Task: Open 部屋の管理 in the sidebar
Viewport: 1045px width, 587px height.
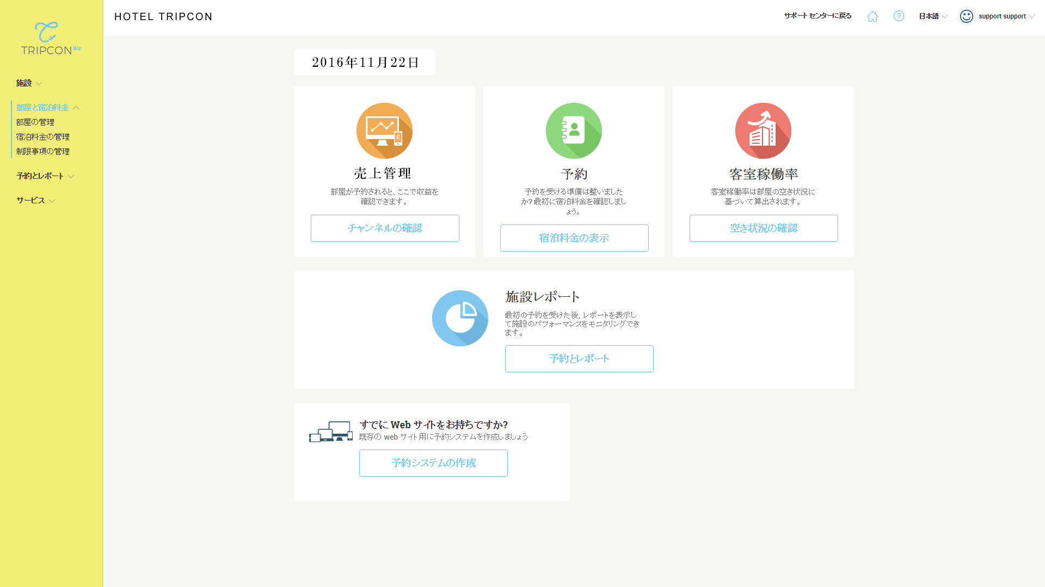Action: pos(35,122)
